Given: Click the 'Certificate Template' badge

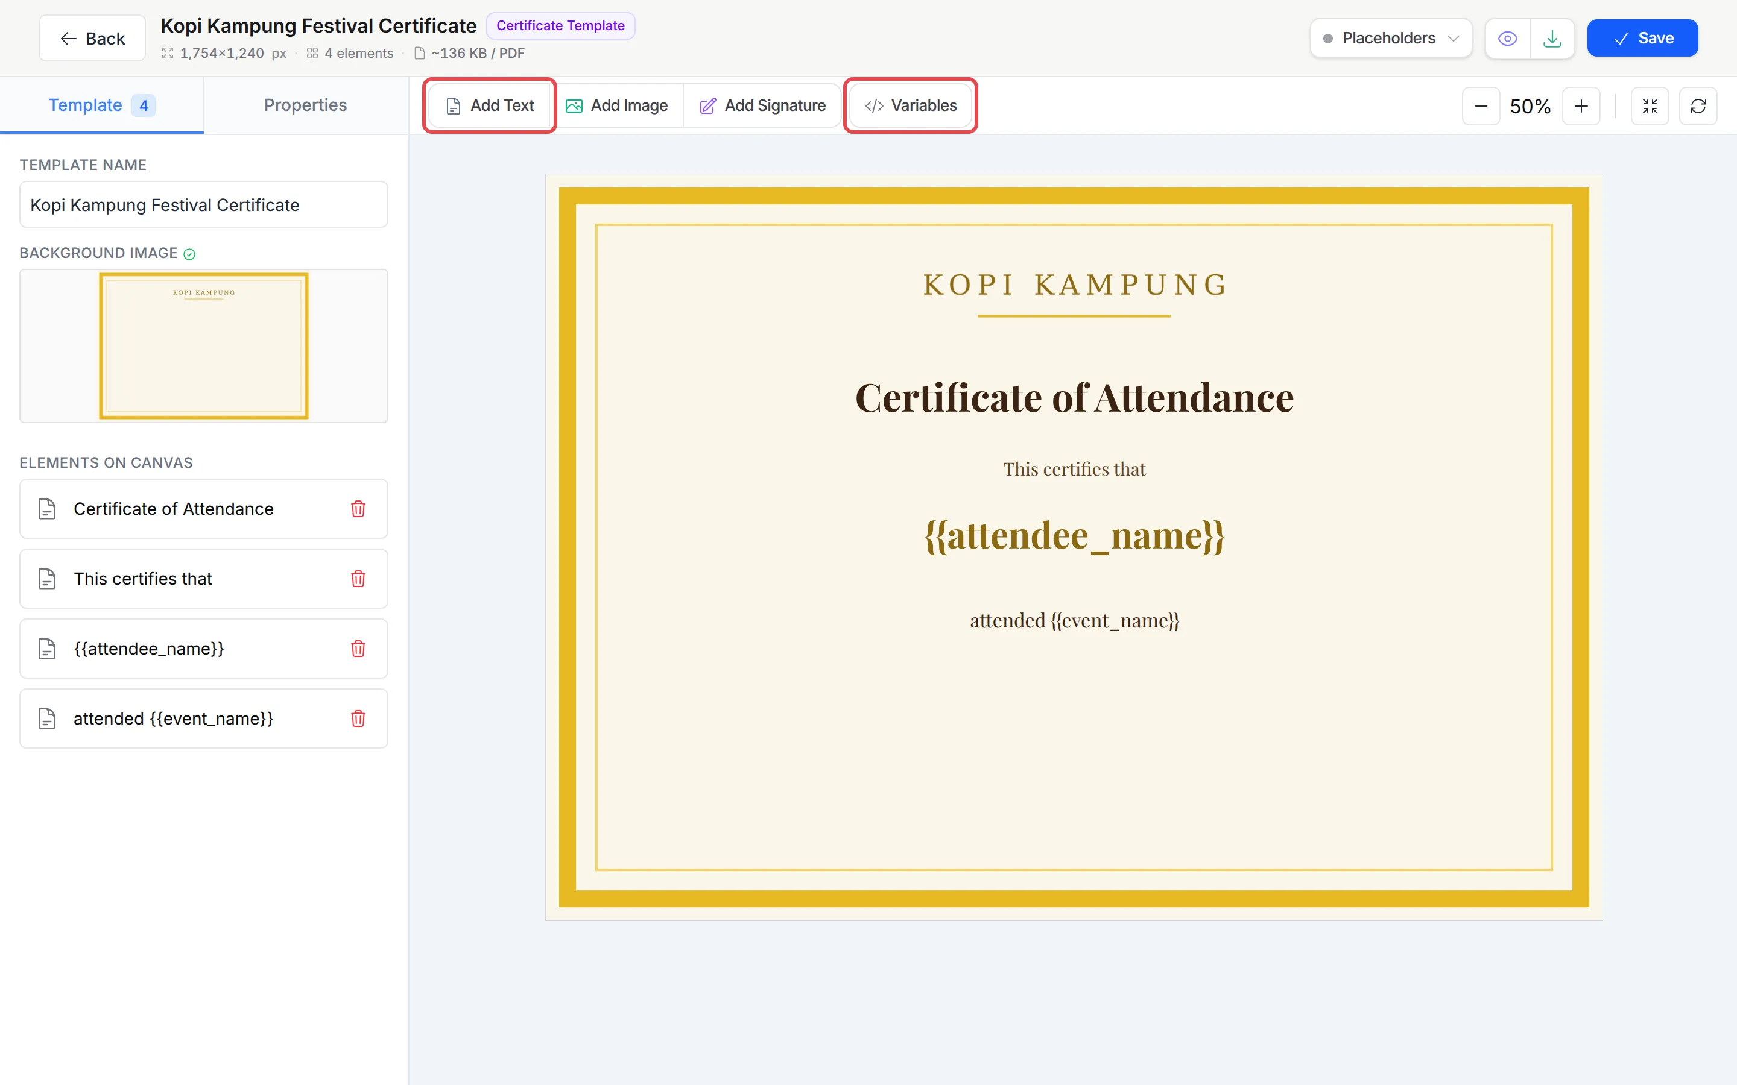Looking at the screenshot, I should pyautogui.click(x=560, y=26).
